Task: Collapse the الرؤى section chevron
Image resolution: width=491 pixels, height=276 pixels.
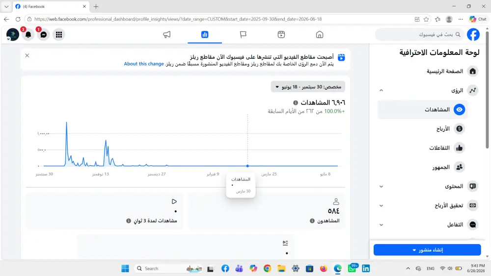Action: (x=381, y=90)
